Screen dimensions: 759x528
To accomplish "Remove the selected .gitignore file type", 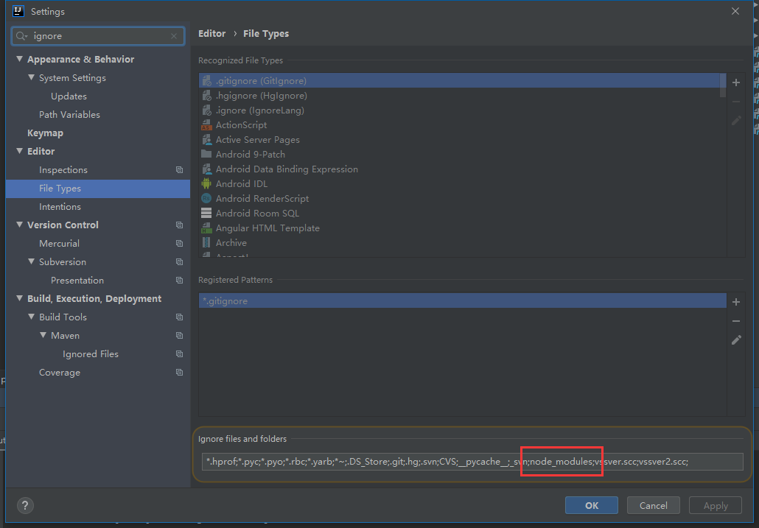I will tap(735, 102).
